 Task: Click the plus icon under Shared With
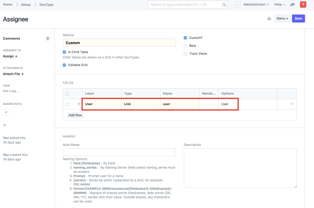(x=6, y=112)
